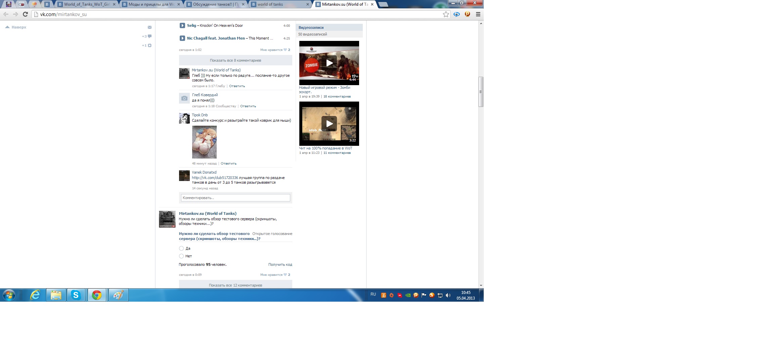This screenshot has height=364, width=778.
Task: Switch to the world of tanks tab
Action: (x=280, y=4)
